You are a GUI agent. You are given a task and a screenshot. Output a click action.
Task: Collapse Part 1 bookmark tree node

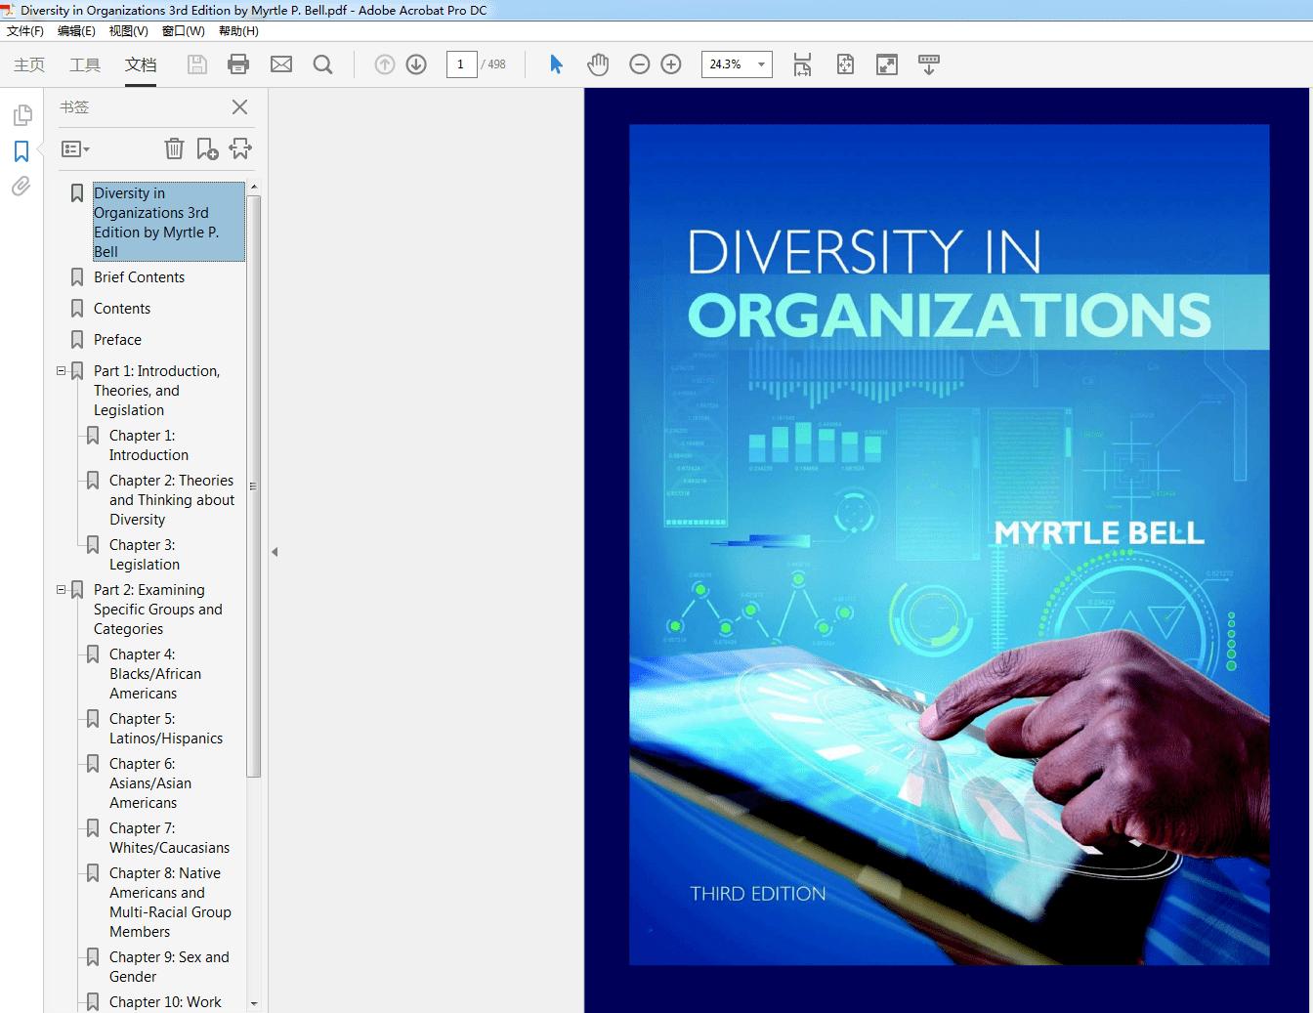(62, 371)
